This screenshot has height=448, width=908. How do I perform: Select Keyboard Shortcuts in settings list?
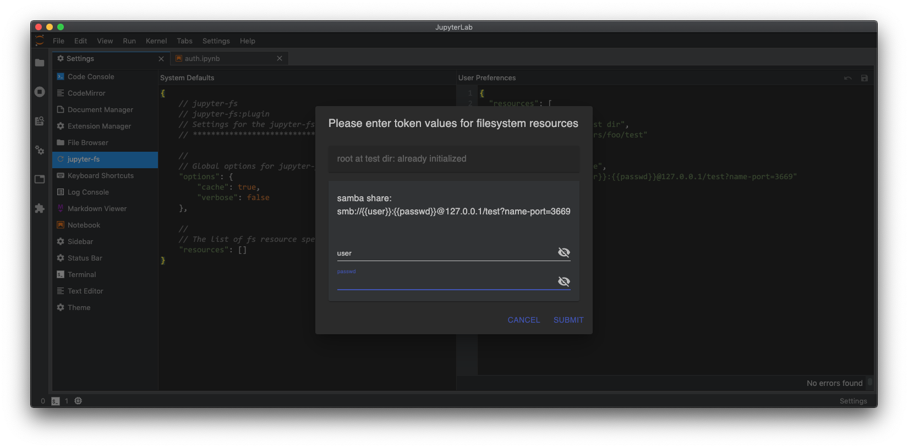[x=100, y=176]
